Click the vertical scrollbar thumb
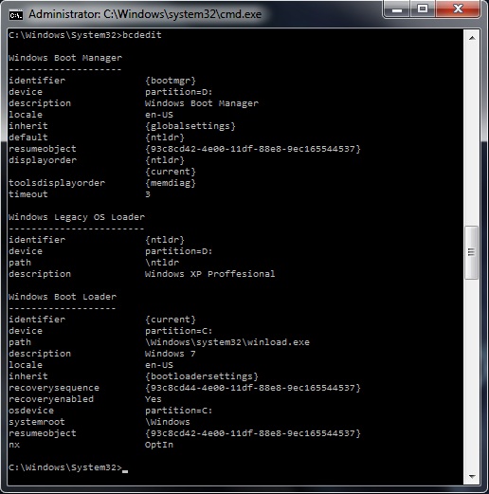Screen dimensions: 489x494 [471, 252]
